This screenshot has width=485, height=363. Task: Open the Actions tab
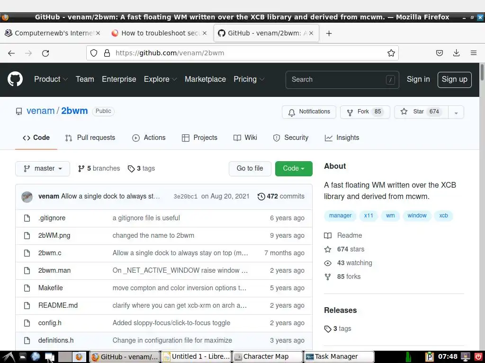pyautogui.click(x=149, y=138)
